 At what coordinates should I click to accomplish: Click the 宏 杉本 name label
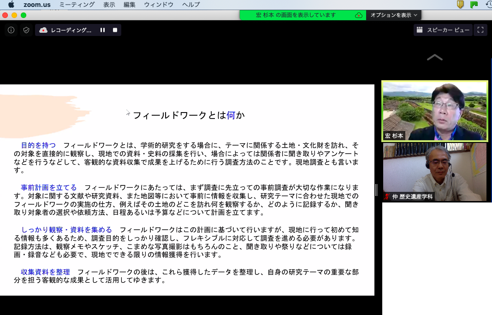pyautogui.click(x=394, y=136)
